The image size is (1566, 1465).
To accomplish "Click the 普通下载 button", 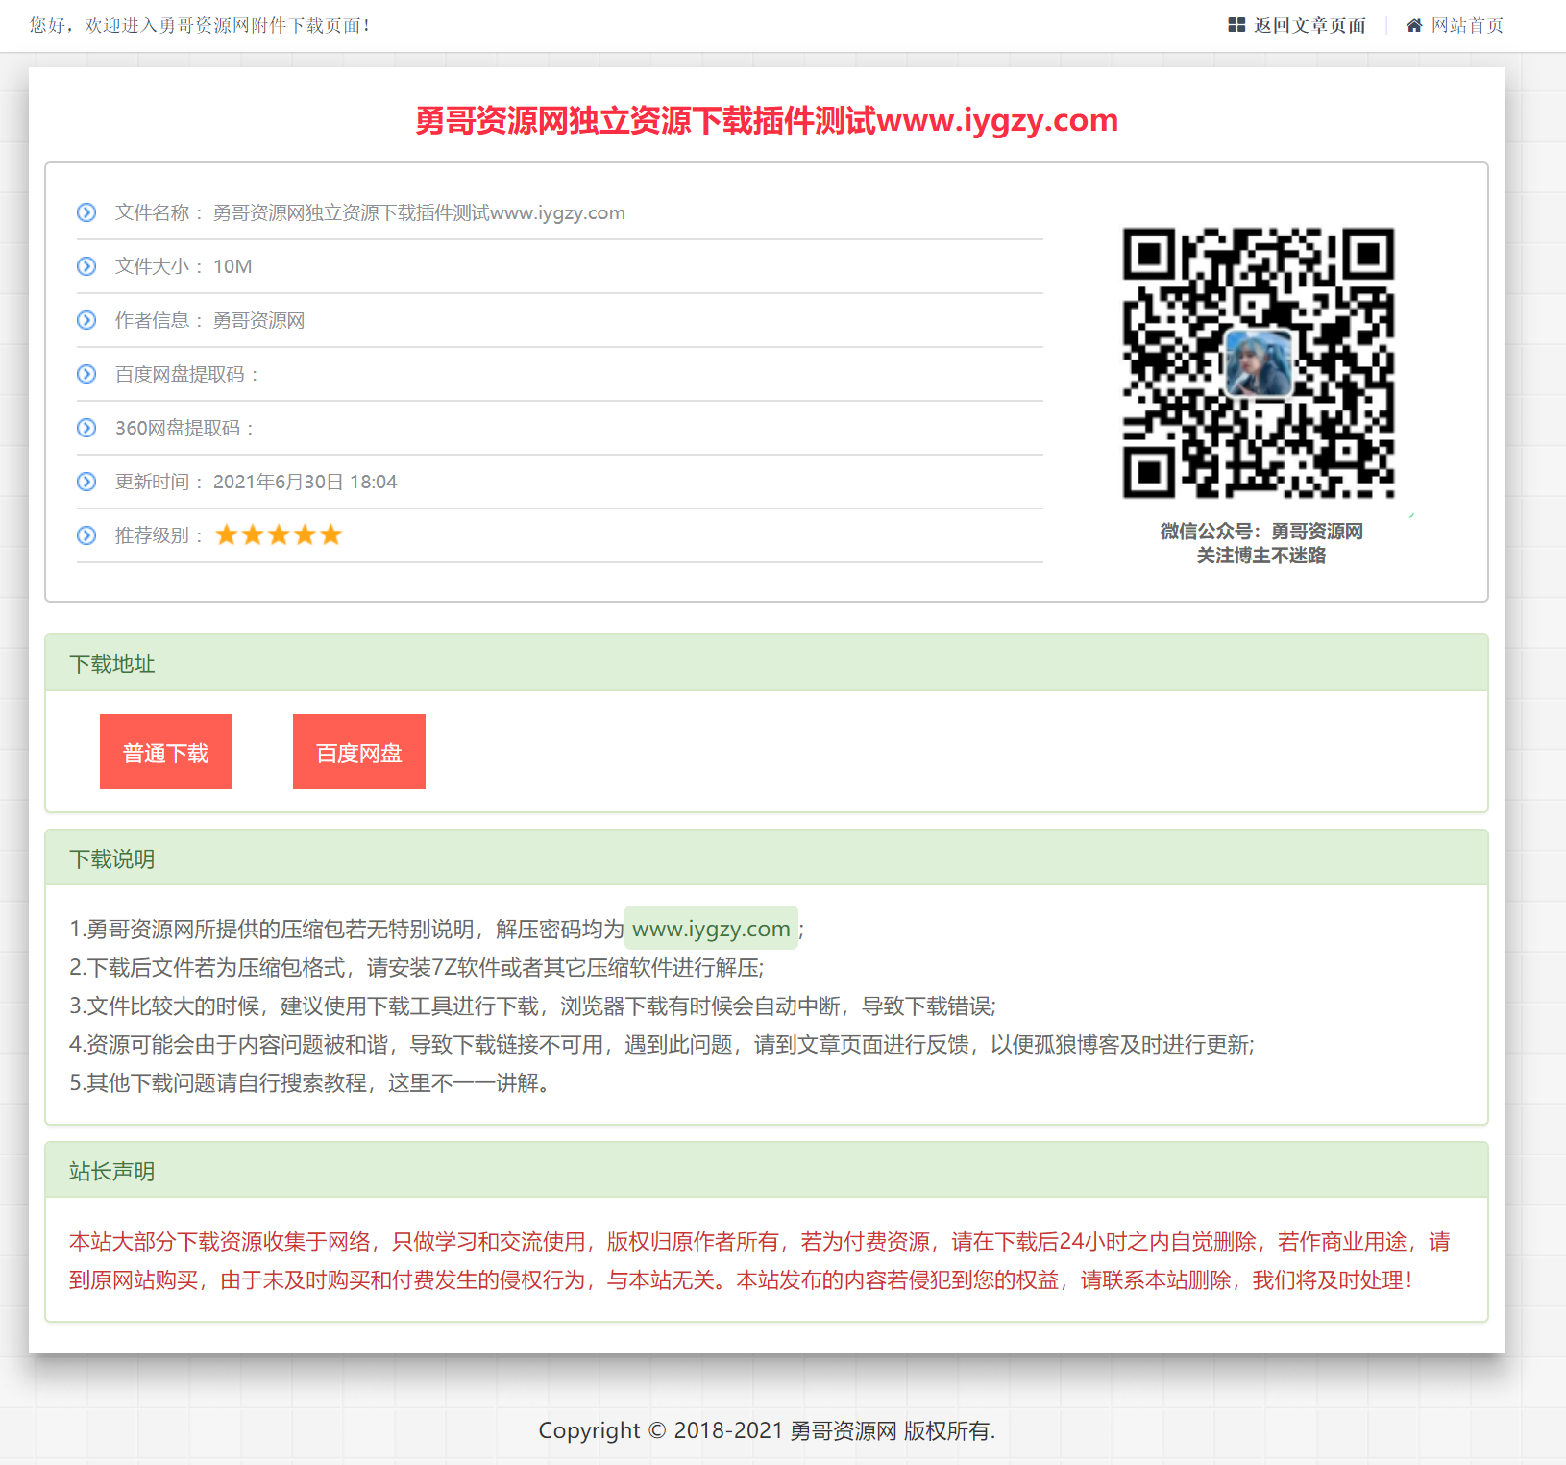I will click(x=165, y=752).
